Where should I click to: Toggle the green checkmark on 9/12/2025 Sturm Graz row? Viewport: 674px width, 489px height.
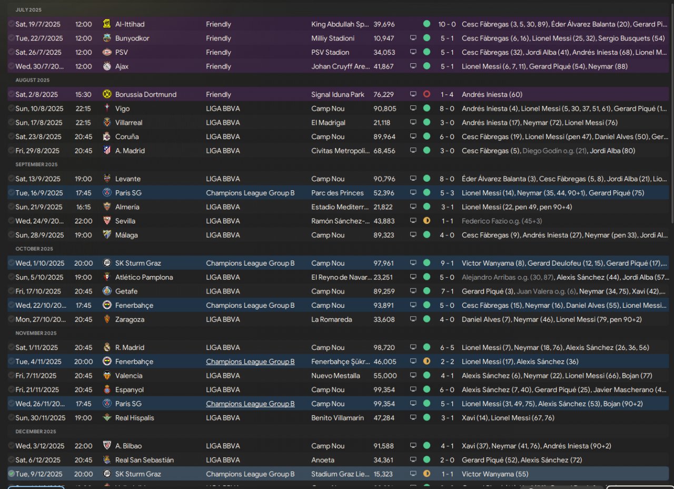[11, 474]
